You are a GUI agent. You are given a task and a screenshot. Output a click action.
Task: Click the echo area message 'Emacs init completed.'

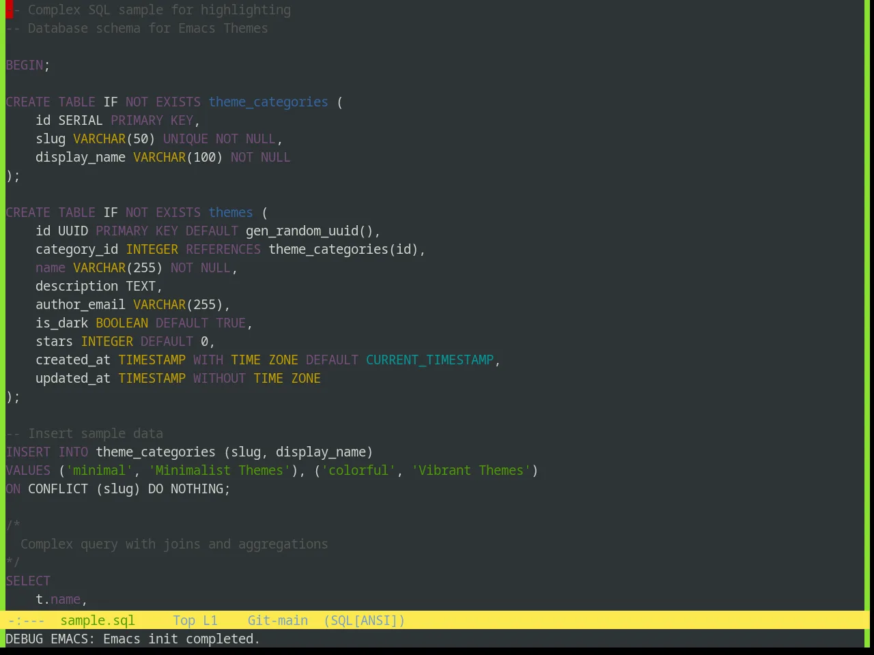182,639
